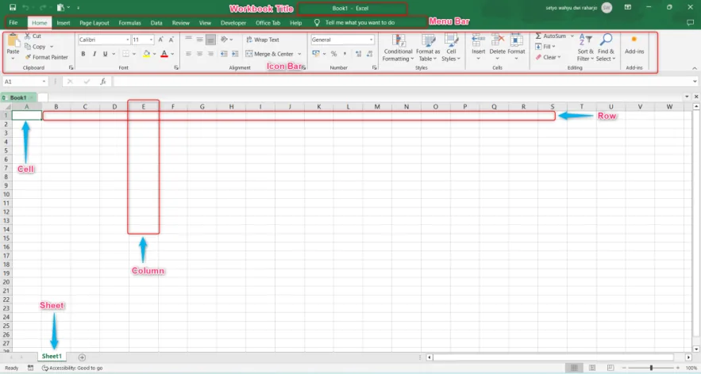Apply the Borders icon in the Font group

click(125, 54)
